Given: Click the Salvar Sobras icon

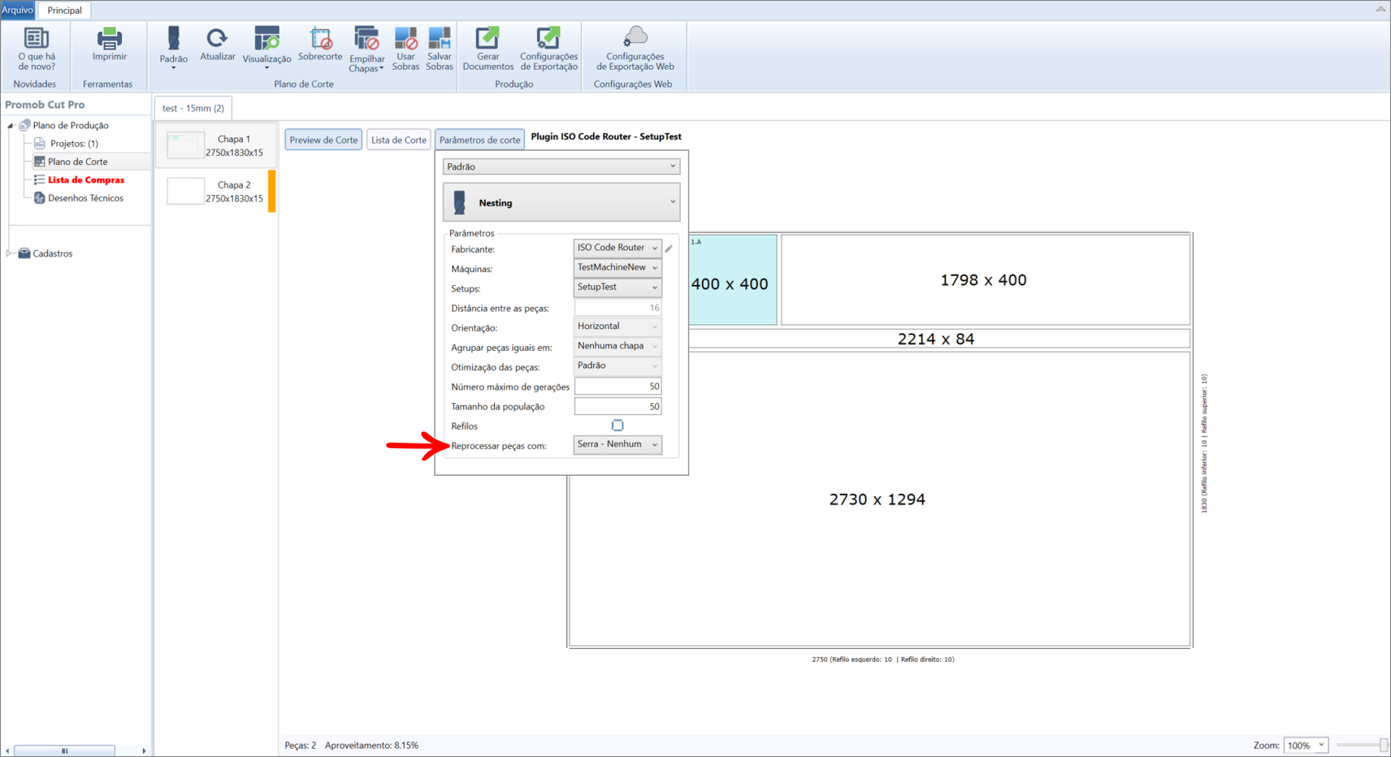Looking at the screenshot, I should (x=440, y=38).
